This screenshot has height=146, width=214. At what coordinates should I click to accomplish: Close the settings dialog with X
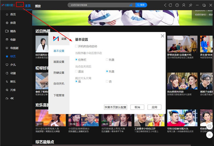point(162,36)
